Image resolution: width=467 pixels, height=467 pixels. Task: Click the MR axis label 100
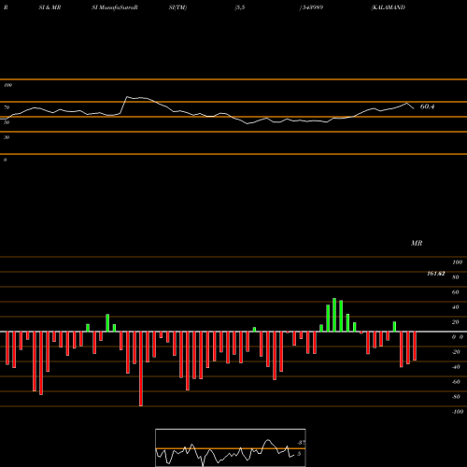(457, 262)
